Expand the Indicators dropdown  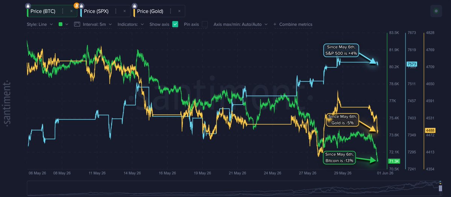point(131,24)
